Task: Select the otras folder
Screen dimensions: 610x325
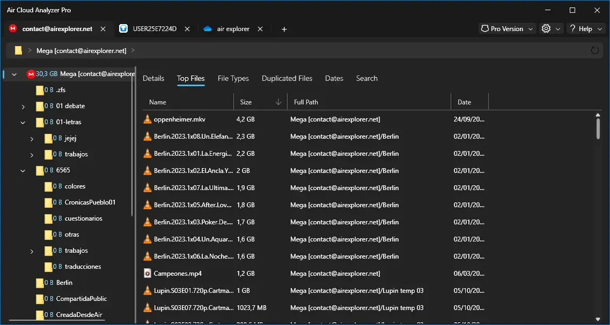Action: coord(72,235)
